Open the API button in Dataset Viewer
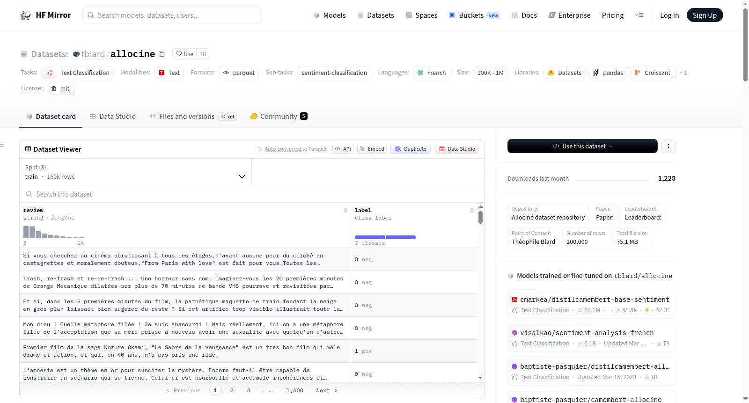749x403 pixels. 343,149
